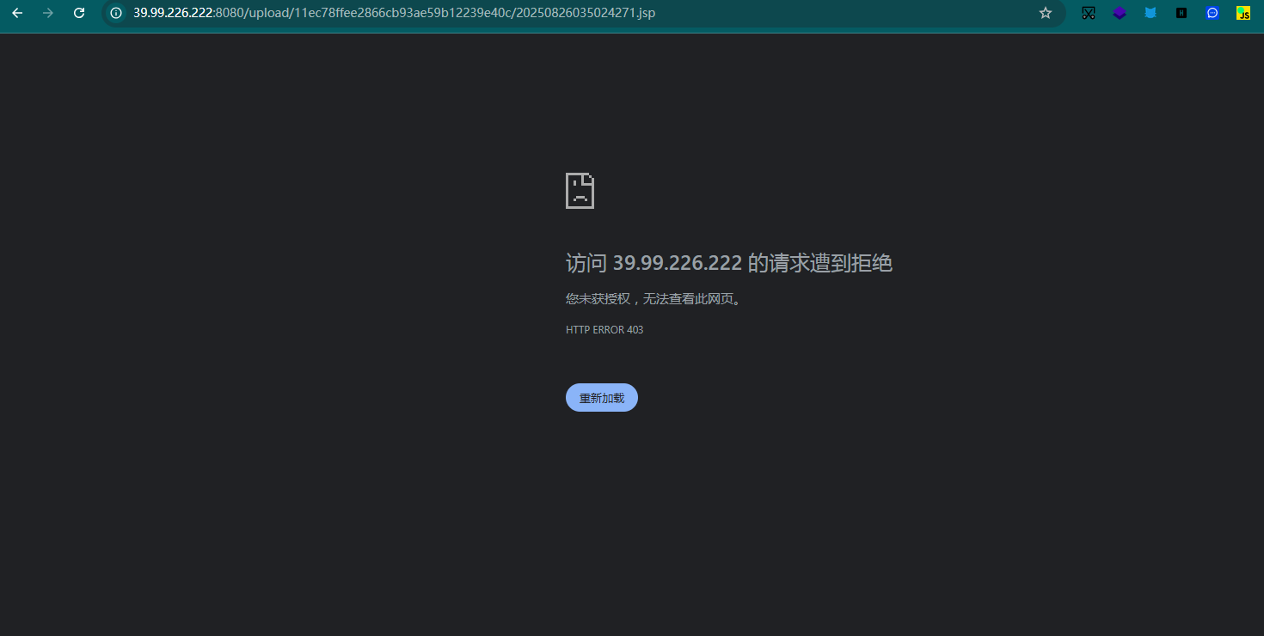Viewport: 1264px width, 636px height.
Task: Click the upload path segment in URL
Action: 268,13
